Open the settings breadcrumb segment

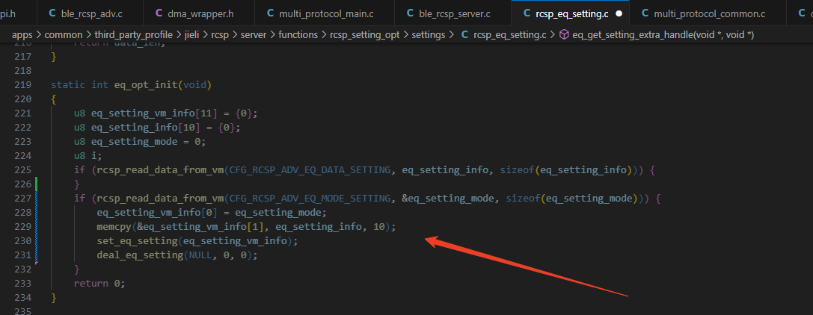point(429,35)
